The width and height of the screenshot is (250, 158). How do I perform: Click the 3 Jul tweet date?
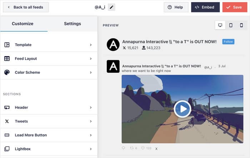point(222,66)
